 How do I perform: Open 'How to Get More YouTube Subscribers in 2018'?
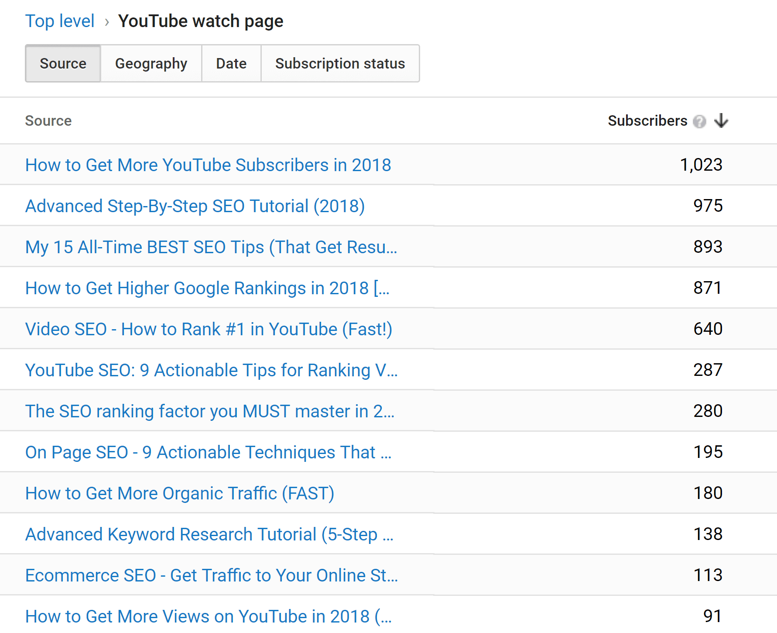point(208,165)
